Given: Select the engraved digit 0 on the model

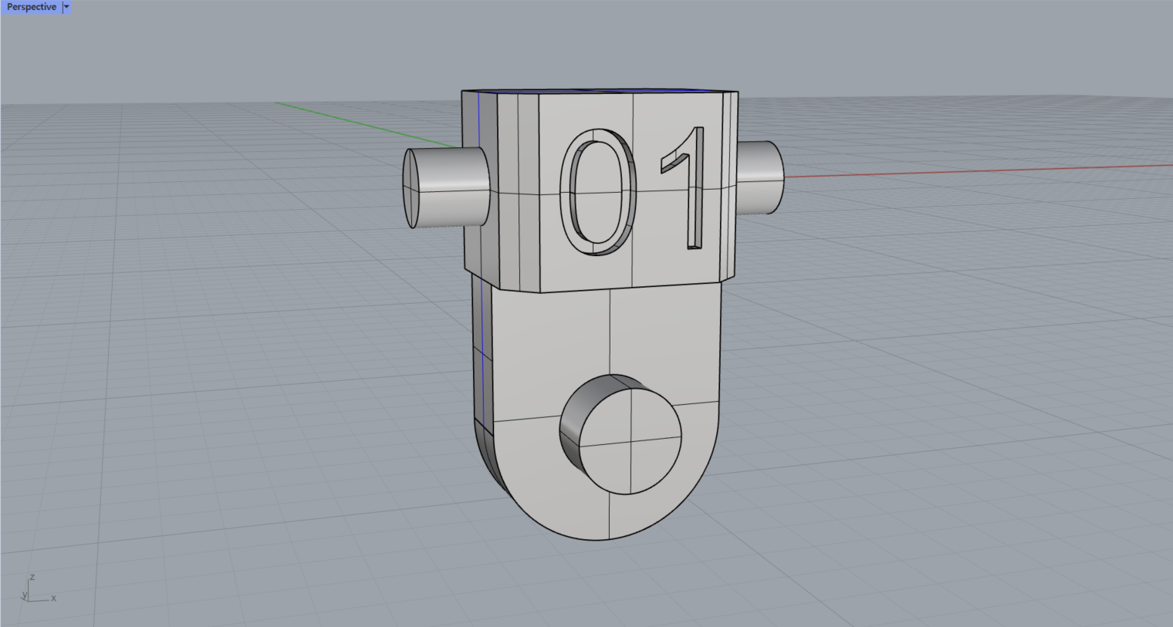Looking at the screenshot, I should [x=599, y=192].
